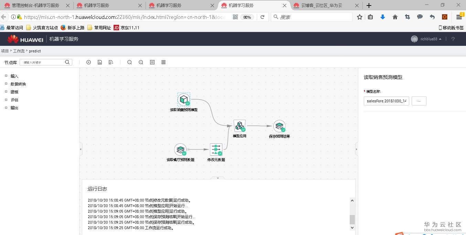Collapse the run log panel arrow
Screen dimensions: 466x235
[x=218, y=178]
